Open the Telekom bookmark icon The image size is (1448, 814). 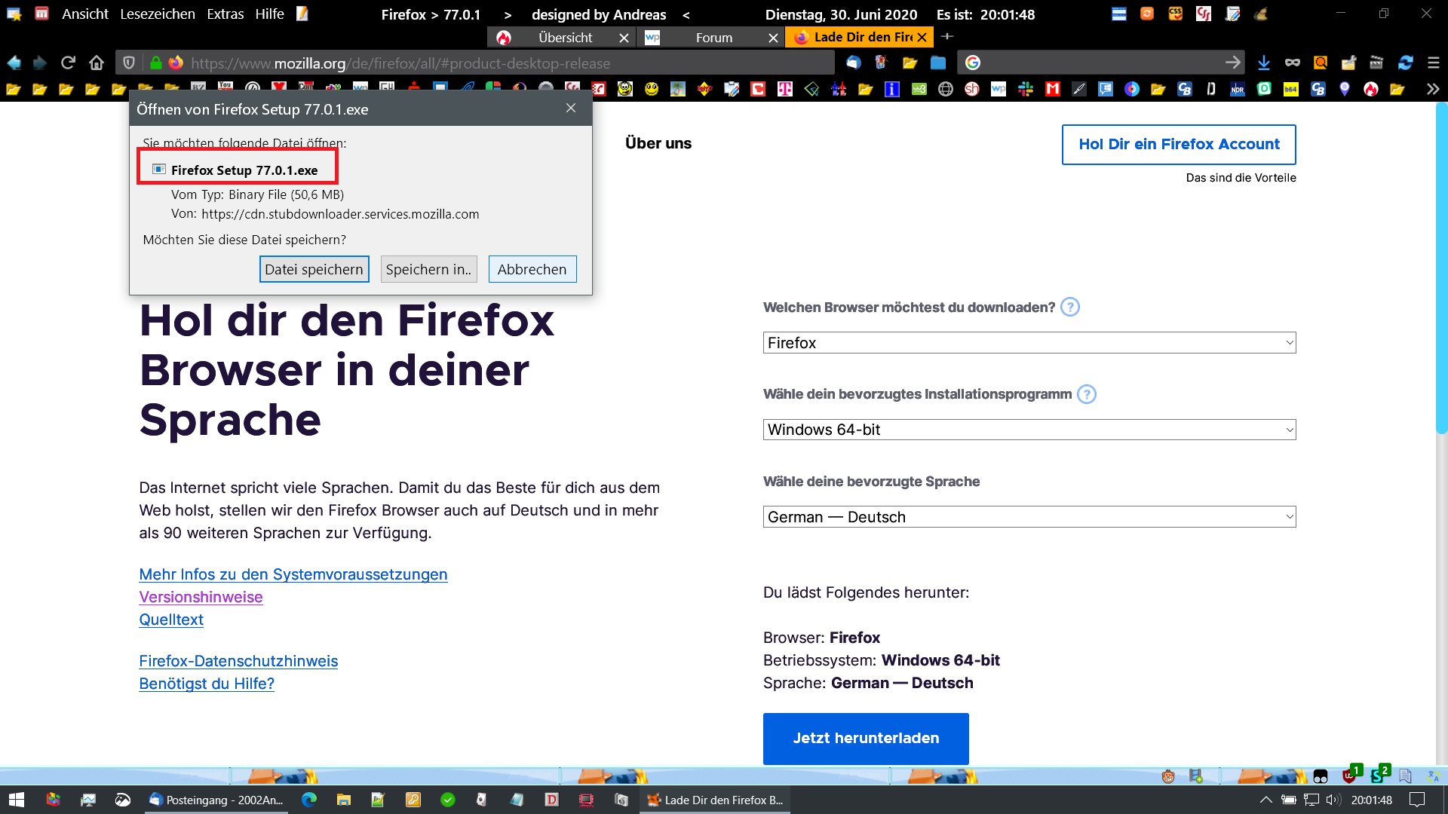785,89
